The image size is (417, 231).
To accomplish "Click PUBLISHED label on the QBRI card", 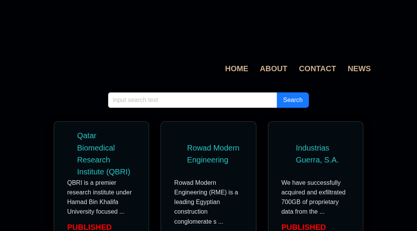I will [x=89, y=227].
